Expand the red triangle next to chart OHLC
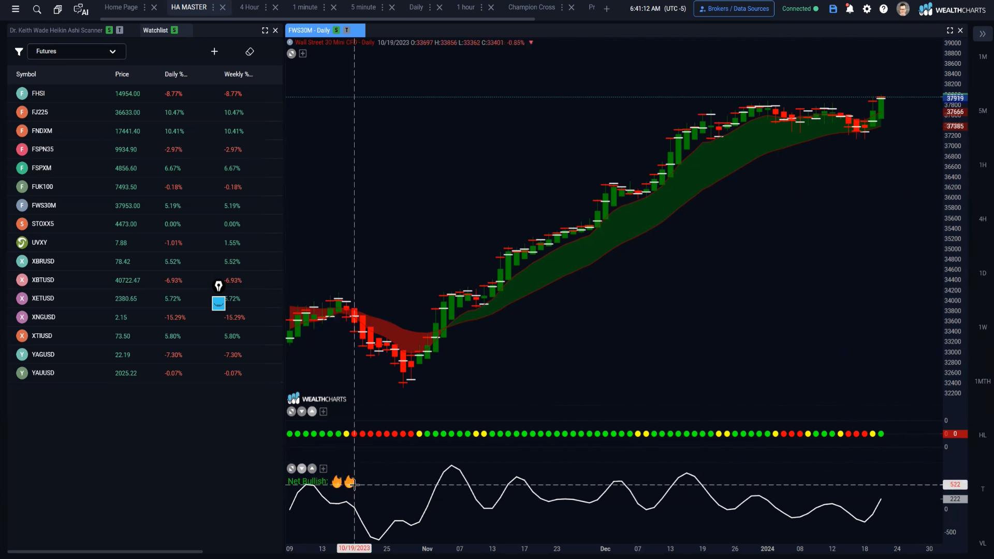 [531, 42]
